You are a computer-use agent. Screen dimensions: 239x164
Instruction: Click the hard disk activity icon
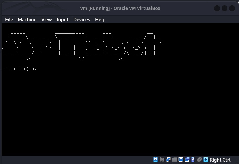(155, 160)
